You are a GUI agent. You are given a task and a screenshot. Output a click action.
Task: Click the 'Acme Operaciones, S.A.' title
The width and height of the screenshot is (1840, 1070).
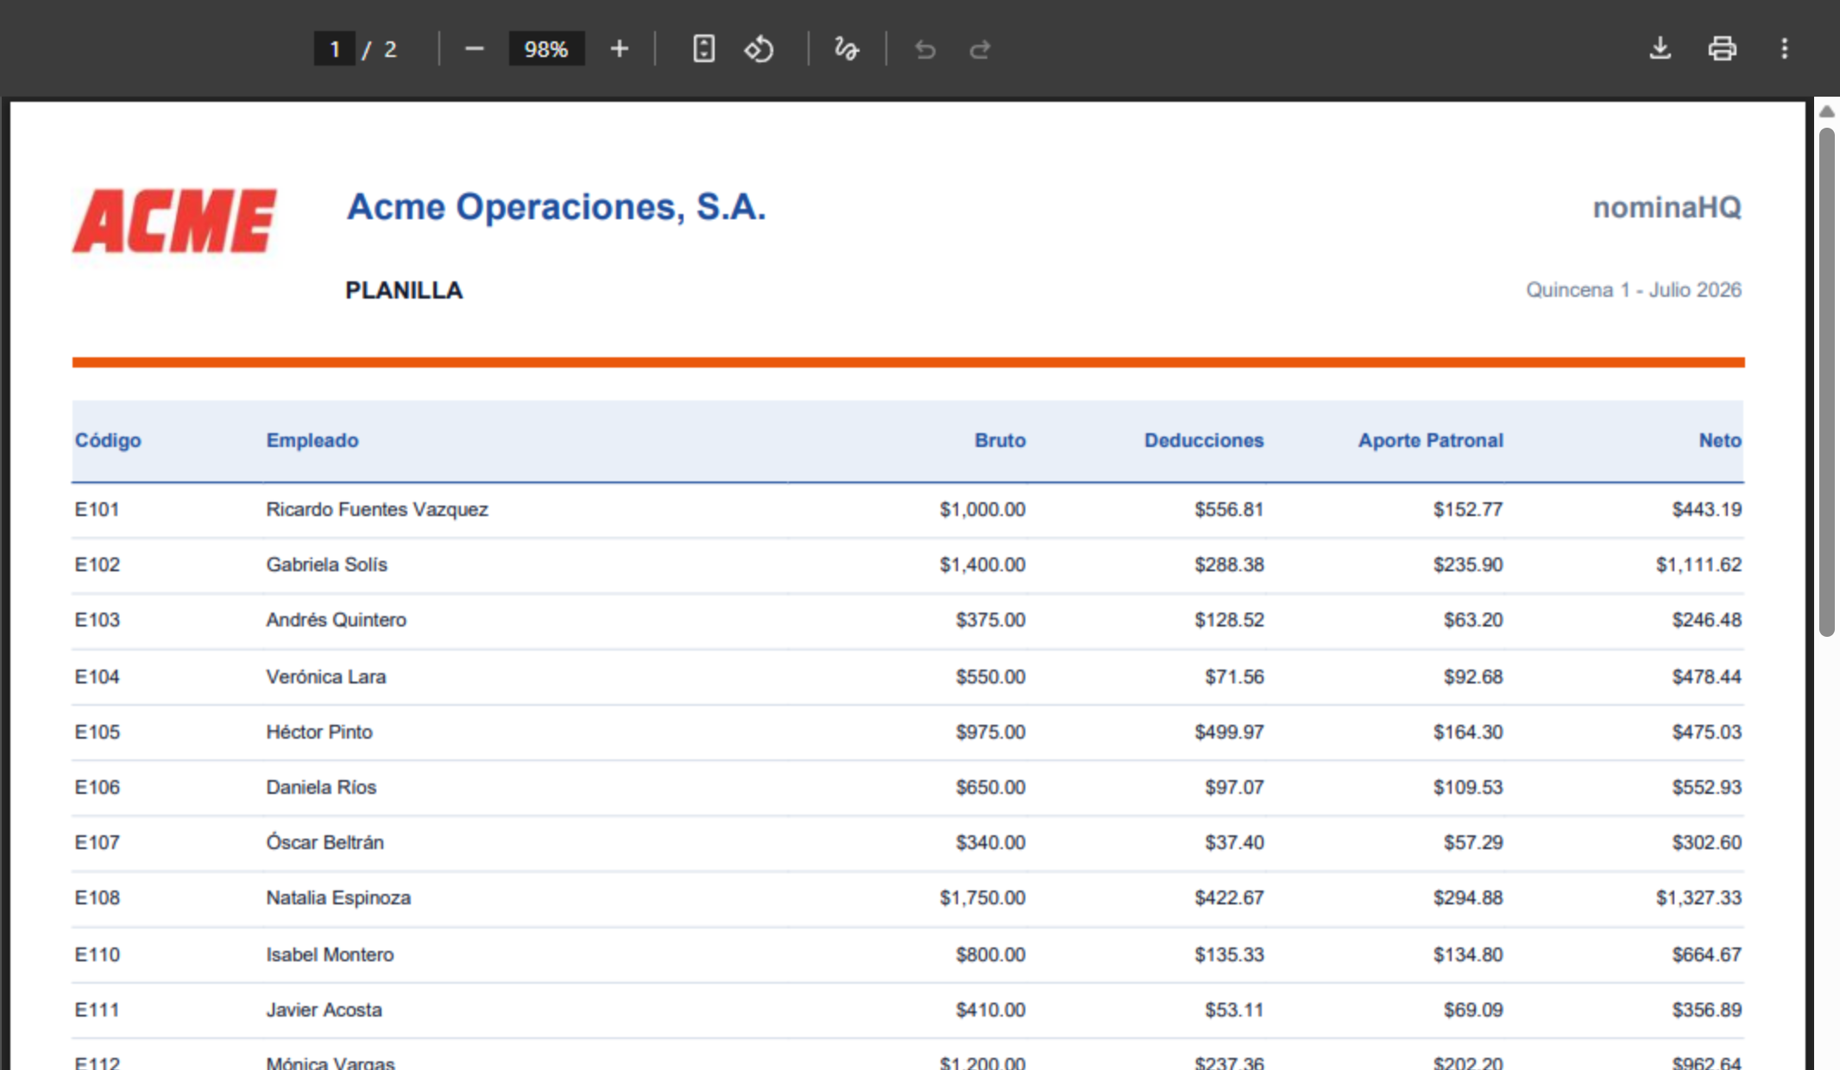click(x=557, y=207)
